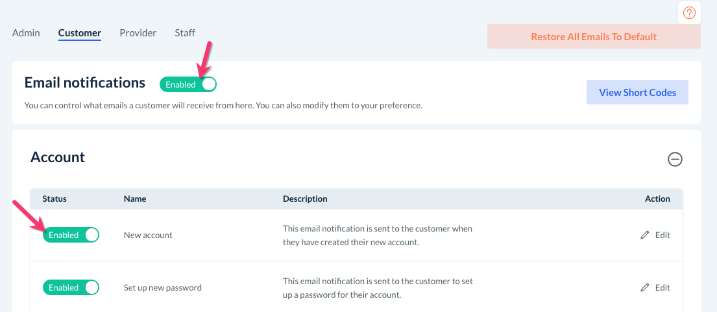Click pencil icon for New account row

[644, 235]
